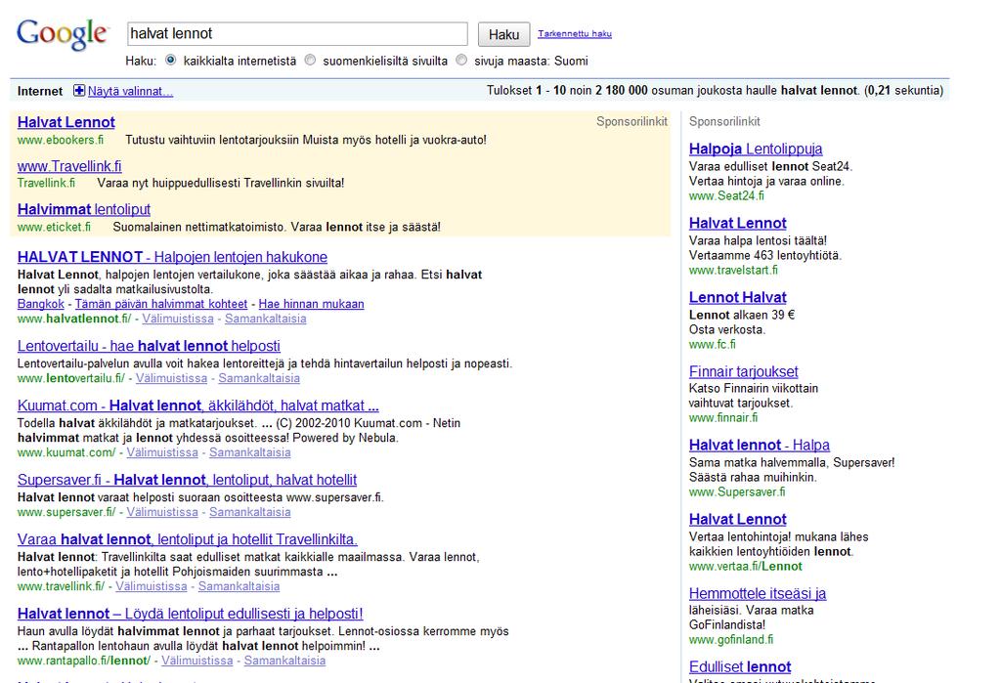Open the Kuumat.com result title

[x=197, y=406]
